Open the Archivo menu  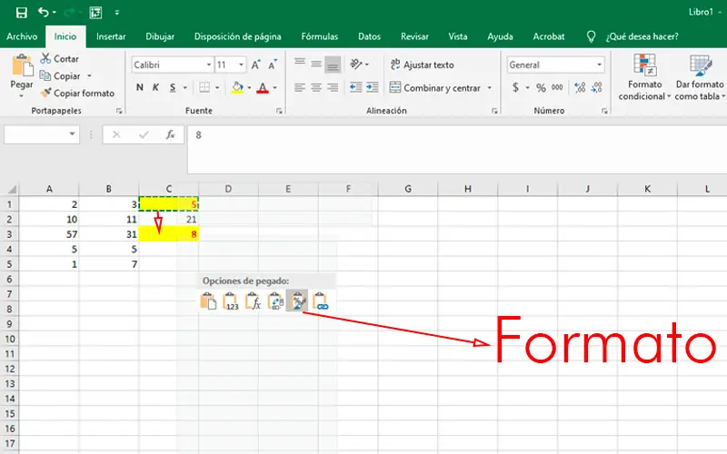pos(22,36)
